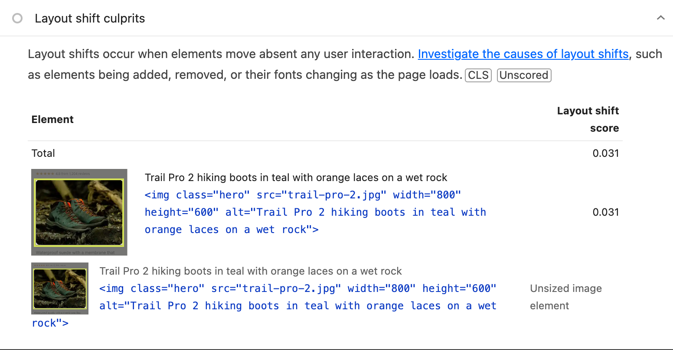
Task: Select the Layout shift score column header
Action: coord(588,120)
